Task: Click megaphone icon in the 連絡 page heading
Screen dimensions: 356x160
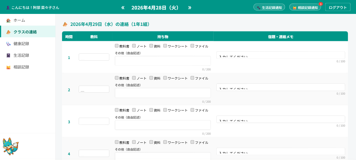Action: (x=65, y=24)
